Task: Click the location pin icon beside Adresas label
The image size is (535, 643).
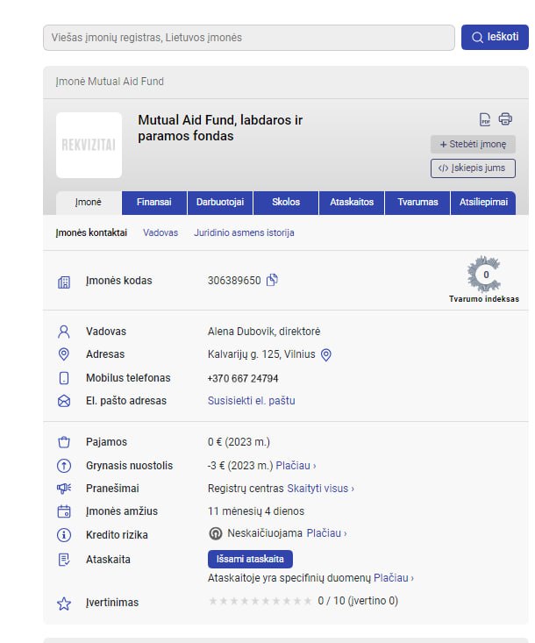Action: (x=64, y=354)
